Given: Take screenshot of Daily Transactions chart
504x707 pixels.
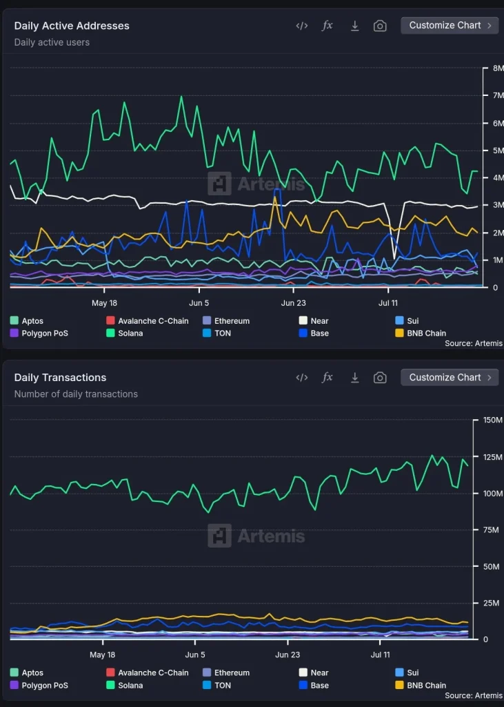Looking at the screenshot, I should pyautogui.click(x=380, y=378).
